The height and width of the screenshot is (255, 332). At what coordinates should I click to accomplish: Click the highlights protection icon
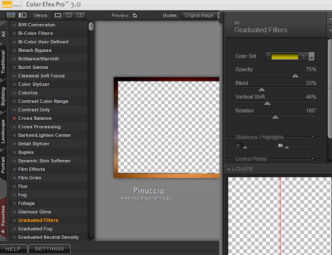pos(281,146)
